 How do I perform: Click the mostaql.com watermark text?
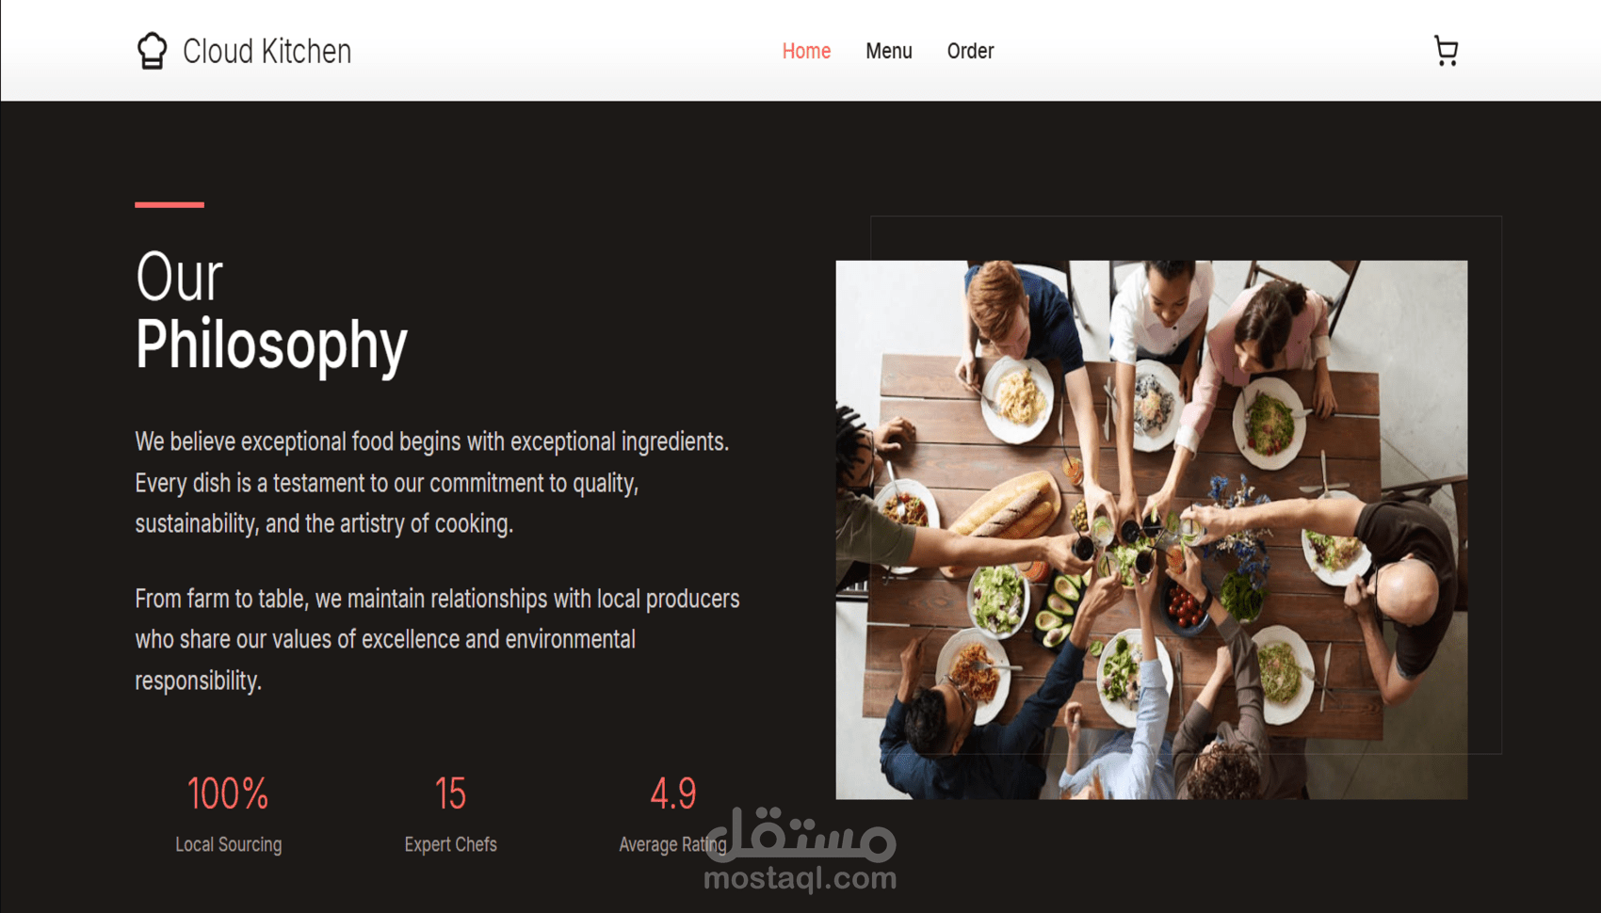tap(800, 878)
